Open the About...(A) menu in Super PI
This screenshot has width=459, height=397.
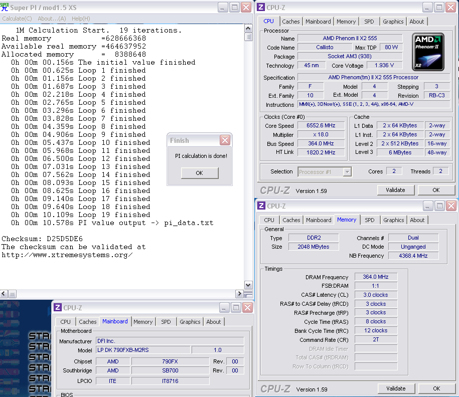click(x=52, y=19)
